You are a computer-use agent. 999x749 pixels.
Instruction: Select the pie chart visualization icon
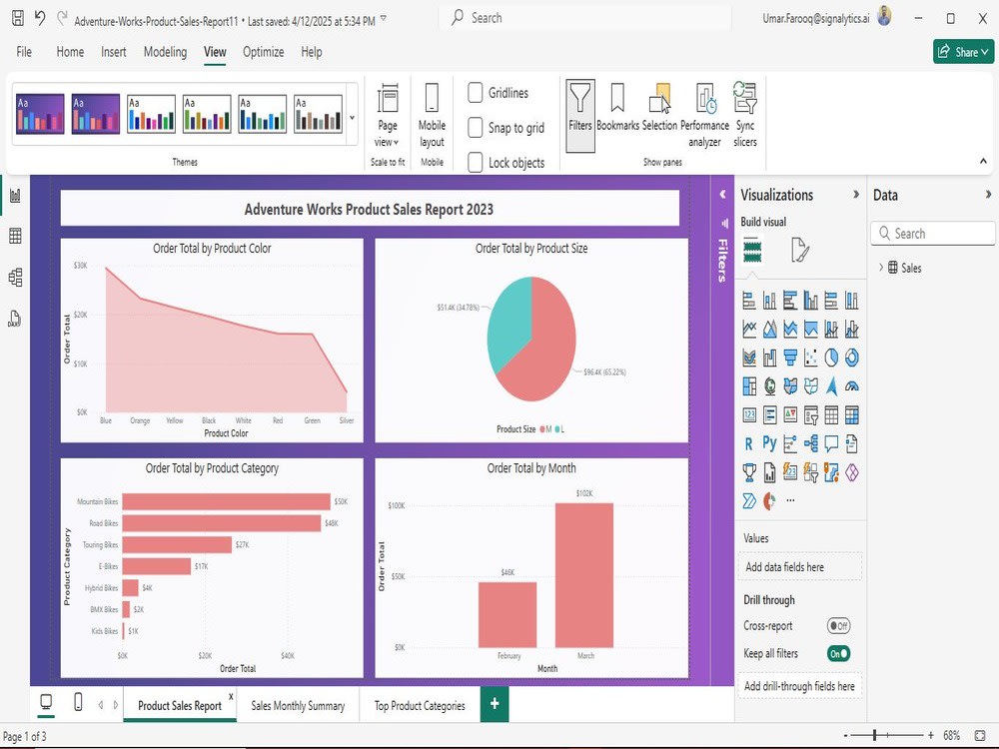(x=833, y=357)
